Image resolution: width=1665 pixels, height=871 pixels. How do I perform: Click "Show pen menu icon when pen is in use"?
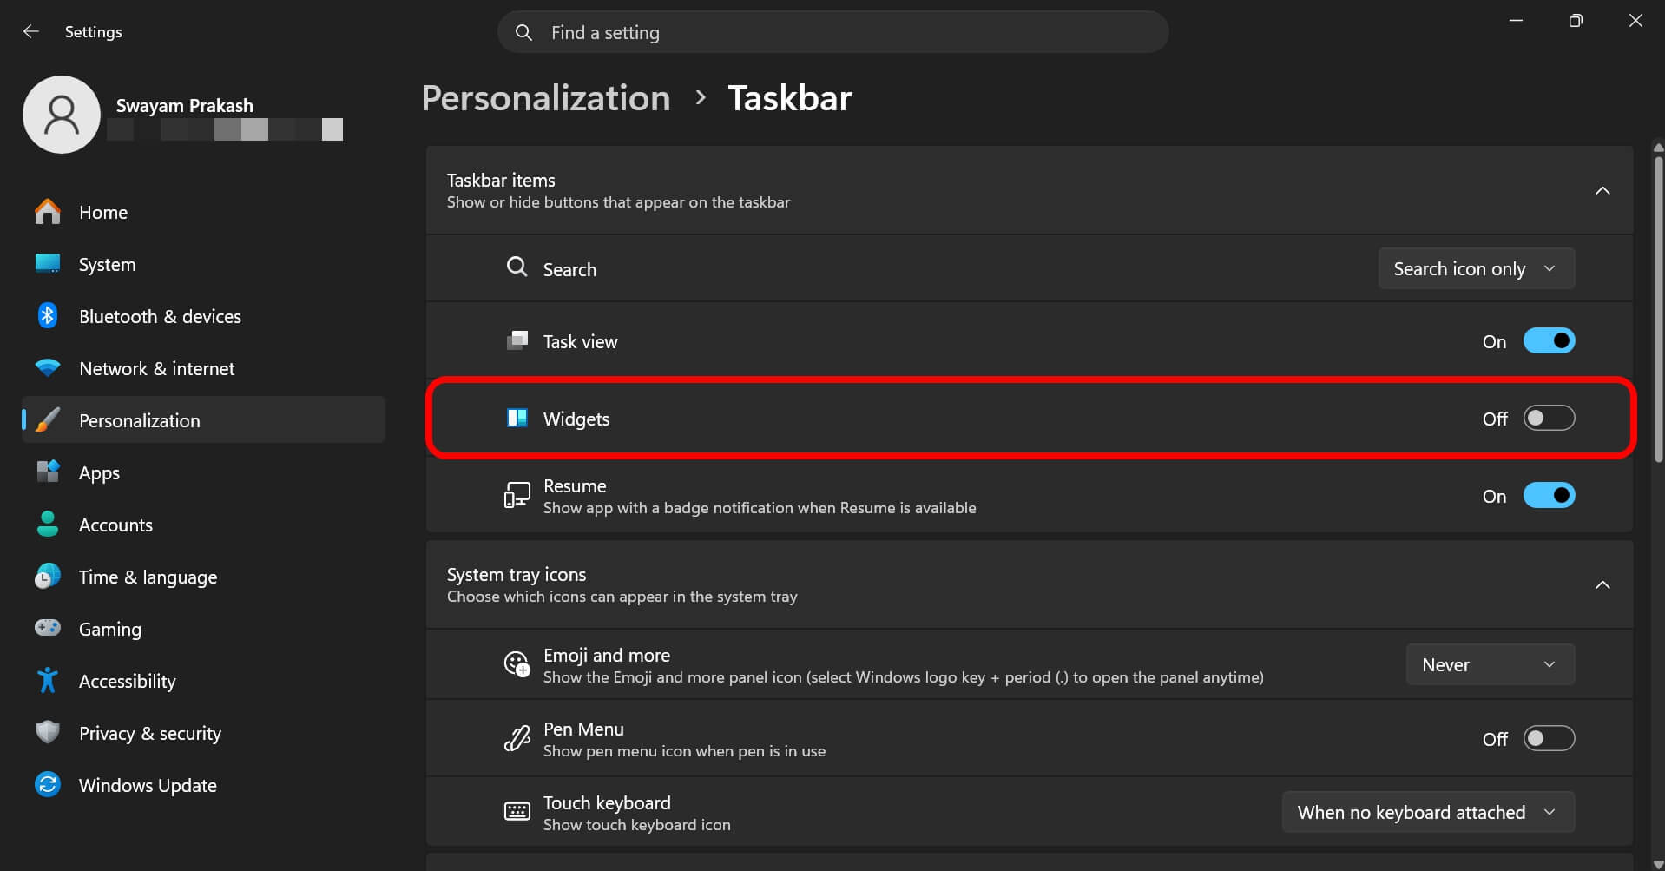coord(685,751)
